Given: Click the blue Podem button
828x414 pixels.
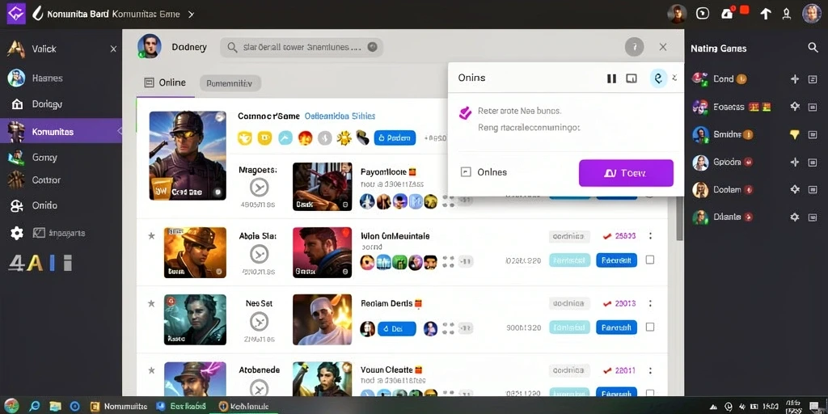Looking at the screenshot, I should 395,137.
